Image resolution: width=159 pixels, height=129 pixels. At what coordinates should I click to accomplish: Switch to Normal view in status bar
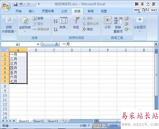pyautogui.click(x=96, y=126)
